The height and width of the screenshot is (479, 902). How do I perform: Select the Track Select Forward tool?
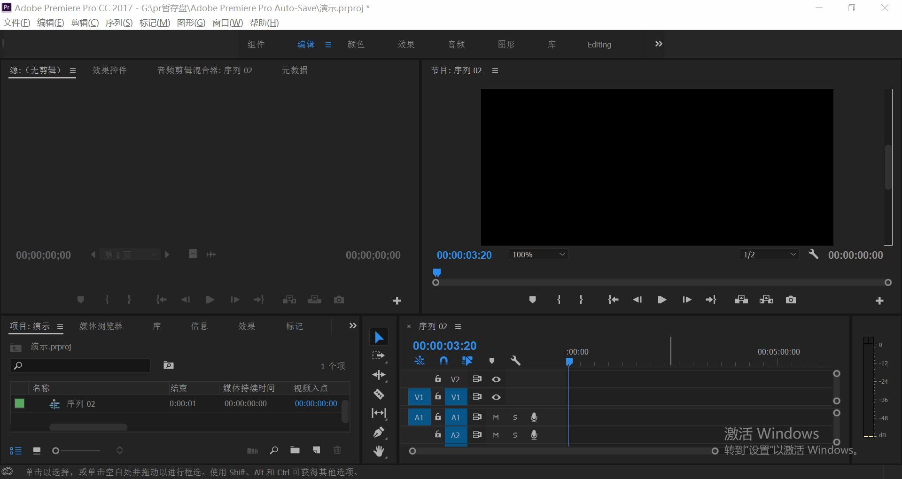click(x=379, y=355)
